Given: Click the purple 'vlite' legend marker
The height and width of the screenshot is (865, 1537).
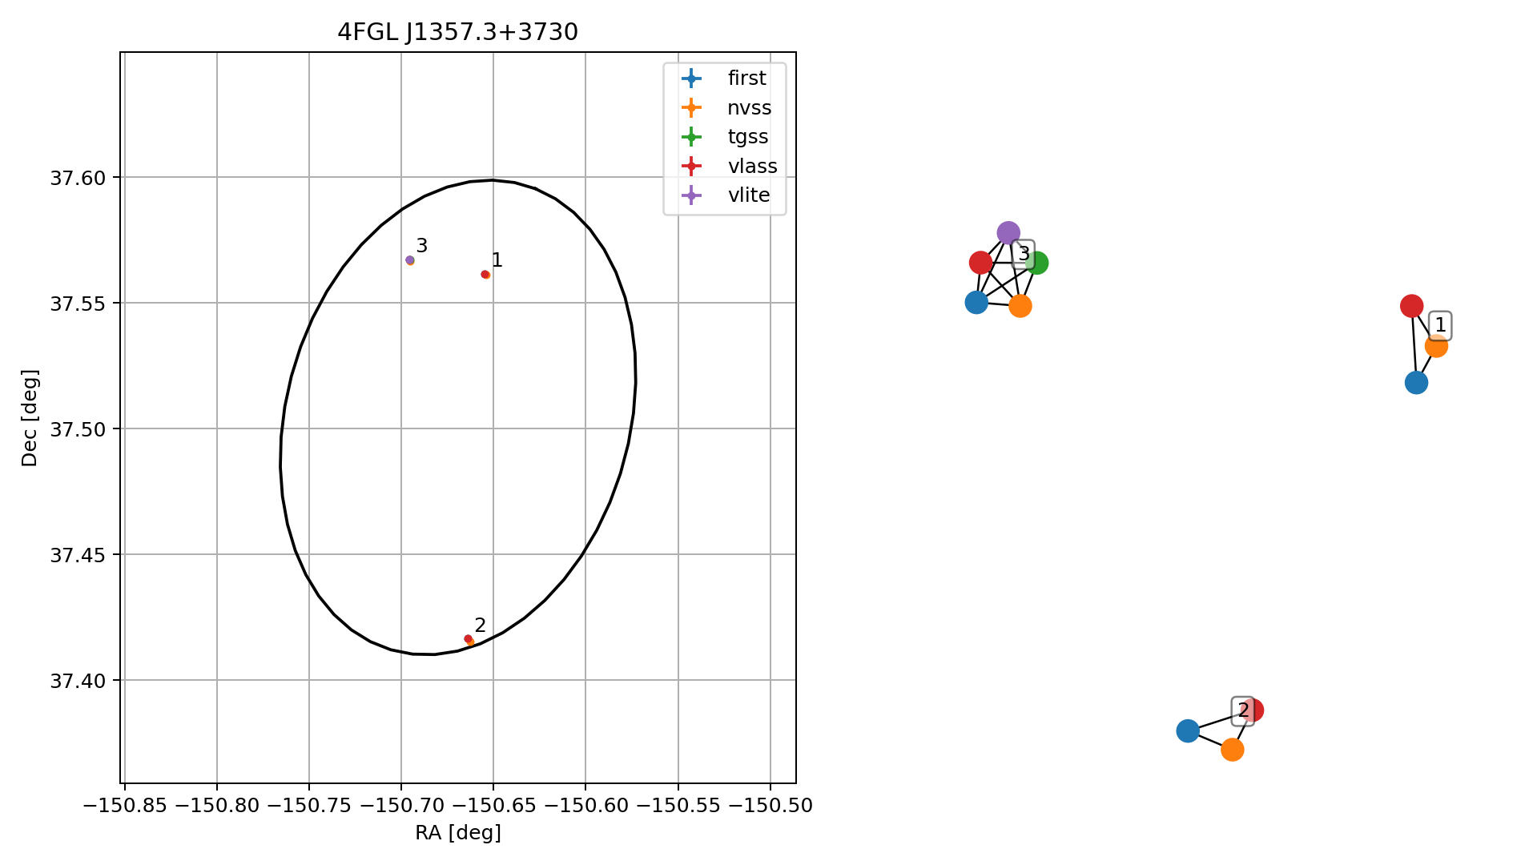Looking at the screenshot, I should [690, 195].
